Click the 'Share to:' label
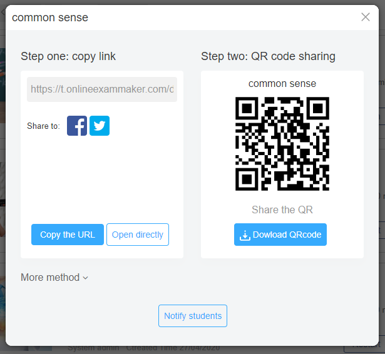The image size is (385, 354). [43, 126]
